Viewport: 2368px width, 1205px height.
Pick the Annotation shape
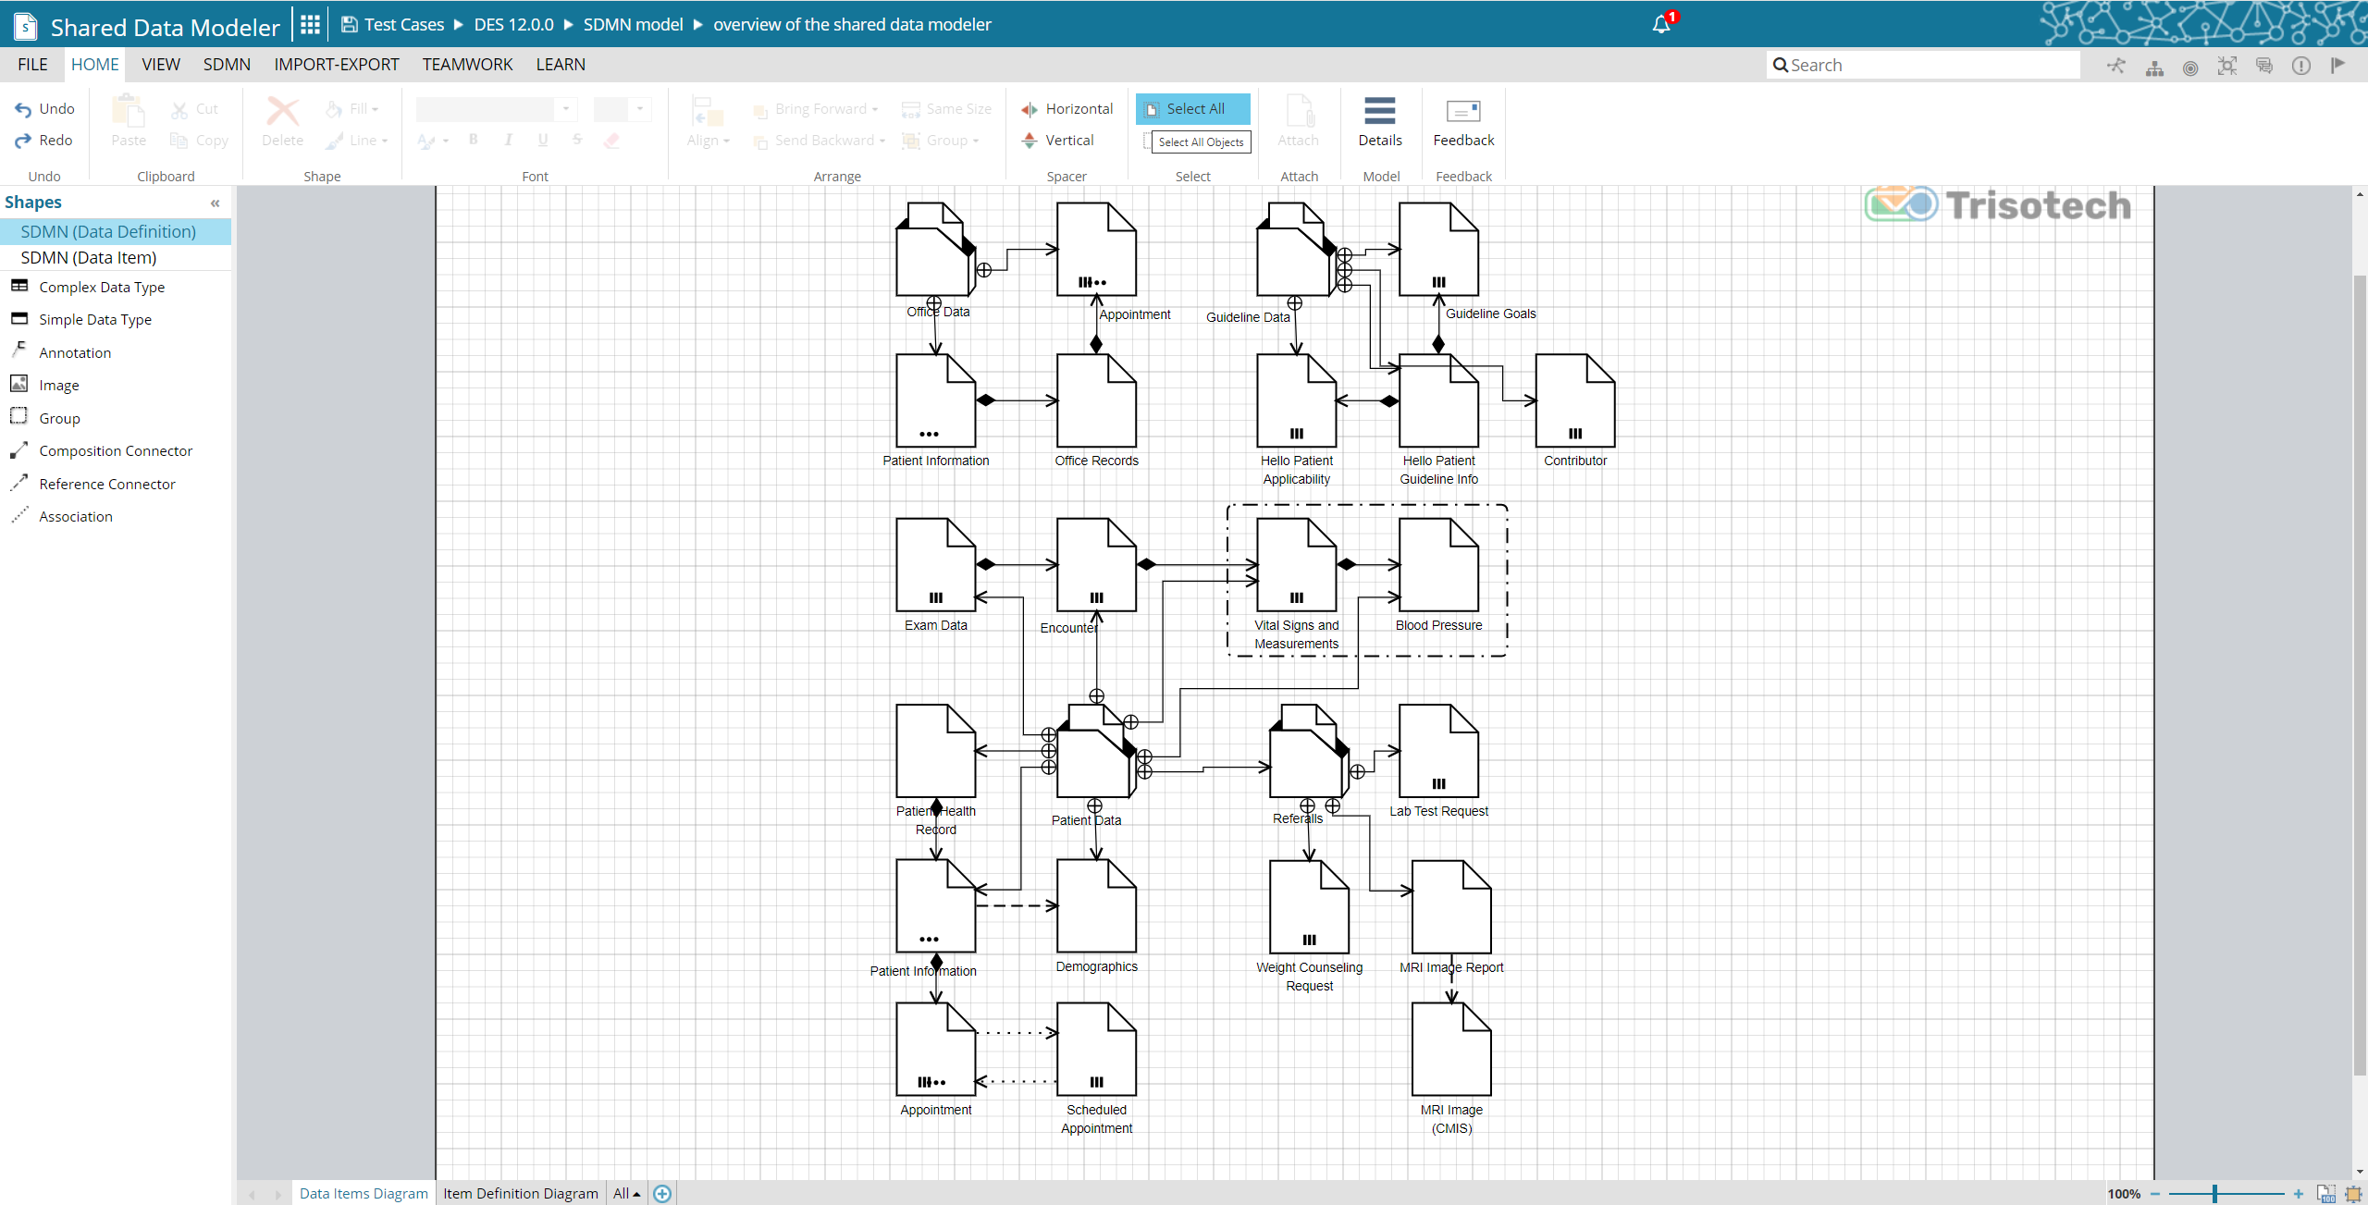[61, 352]
